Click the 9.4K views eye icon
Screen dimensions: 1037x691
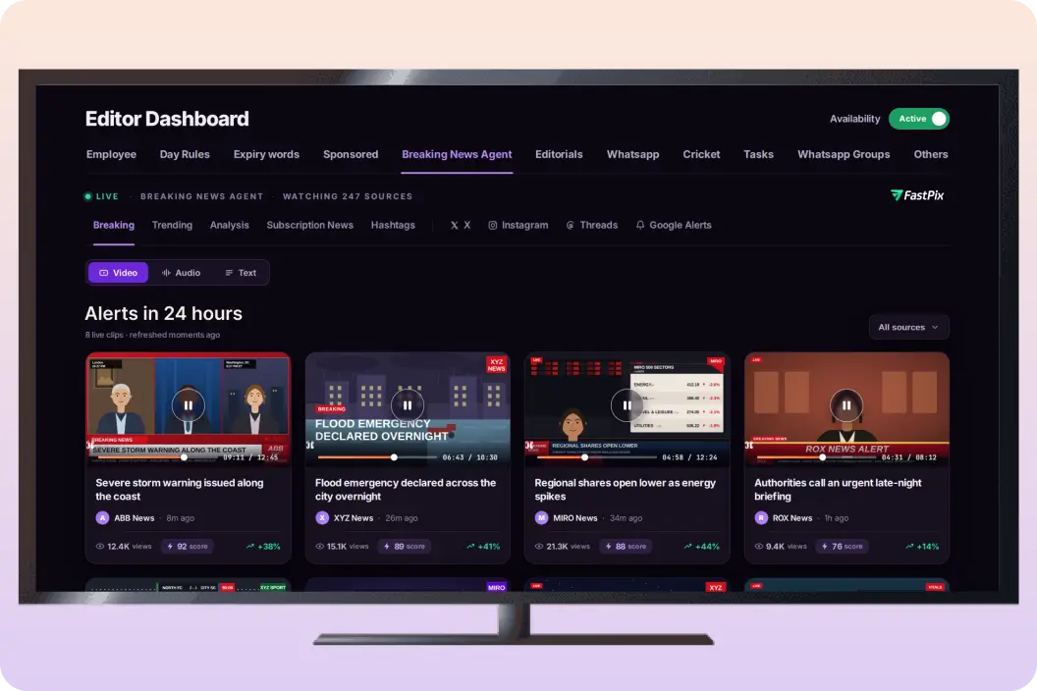coord(759,546)
